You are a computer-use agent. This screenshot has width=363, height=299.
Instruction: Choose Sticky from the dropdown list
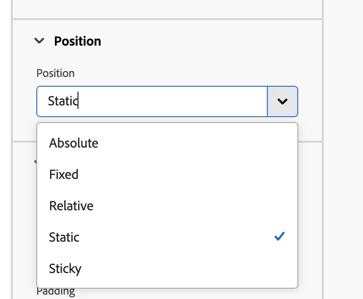[x=65, y=269]
